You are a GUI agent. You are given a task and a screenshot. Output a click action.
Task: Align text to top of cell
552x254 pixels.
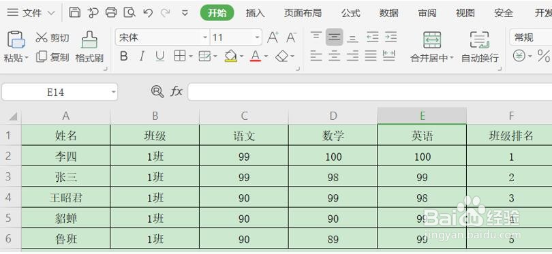click(x=316, y=37)
